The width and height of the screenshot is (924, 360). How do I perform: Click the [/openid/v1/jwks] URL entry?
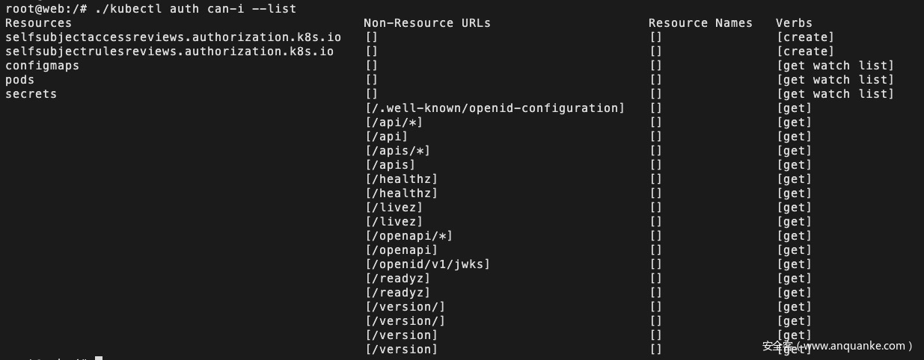[427, 264]
